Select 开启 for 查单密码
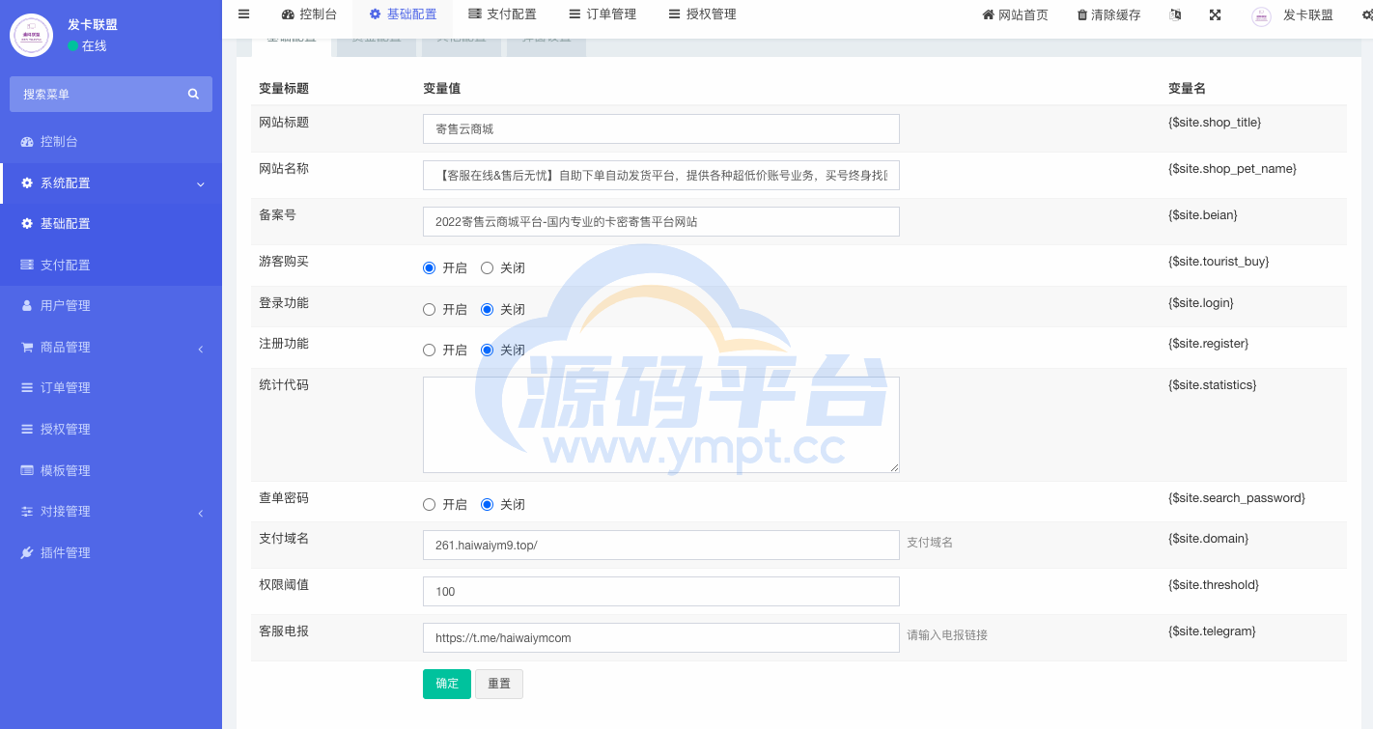 [430, 504]
